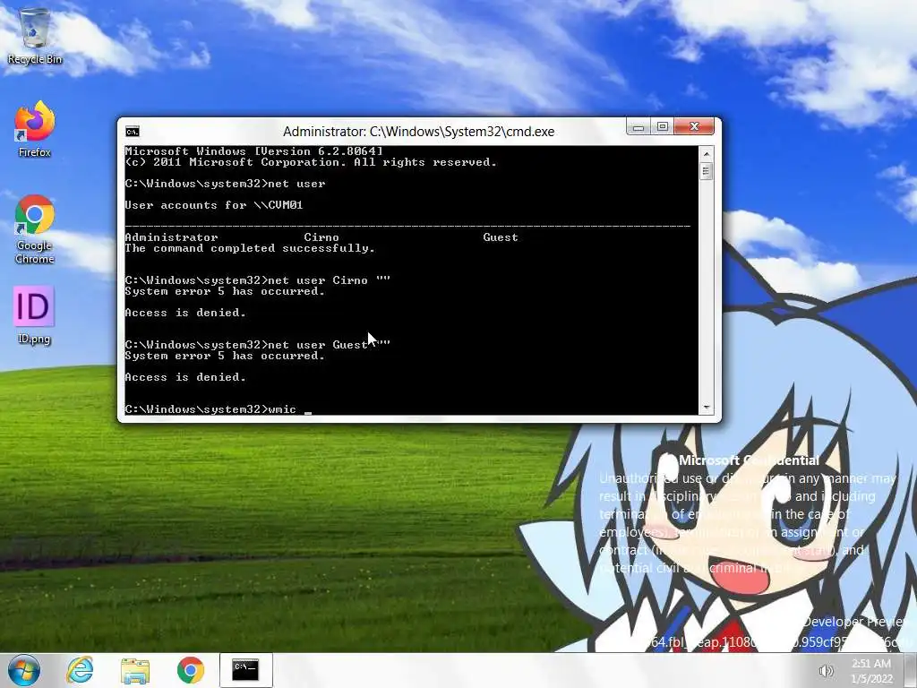The image size is (917, 688).
Task: Click the 'net user Guest ""' command line
Action: (x=257, y=345)
